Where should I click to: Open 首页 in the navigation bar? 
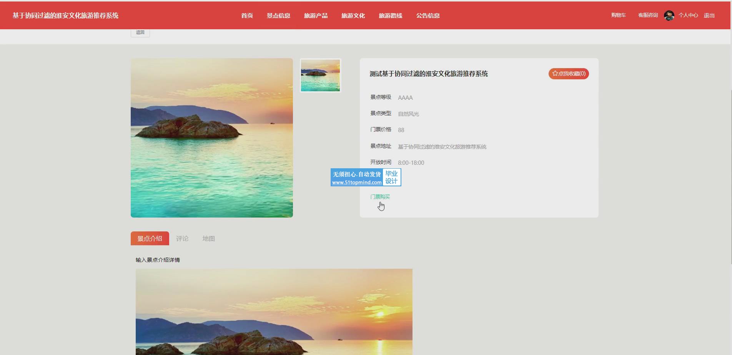tap(247, 15)
